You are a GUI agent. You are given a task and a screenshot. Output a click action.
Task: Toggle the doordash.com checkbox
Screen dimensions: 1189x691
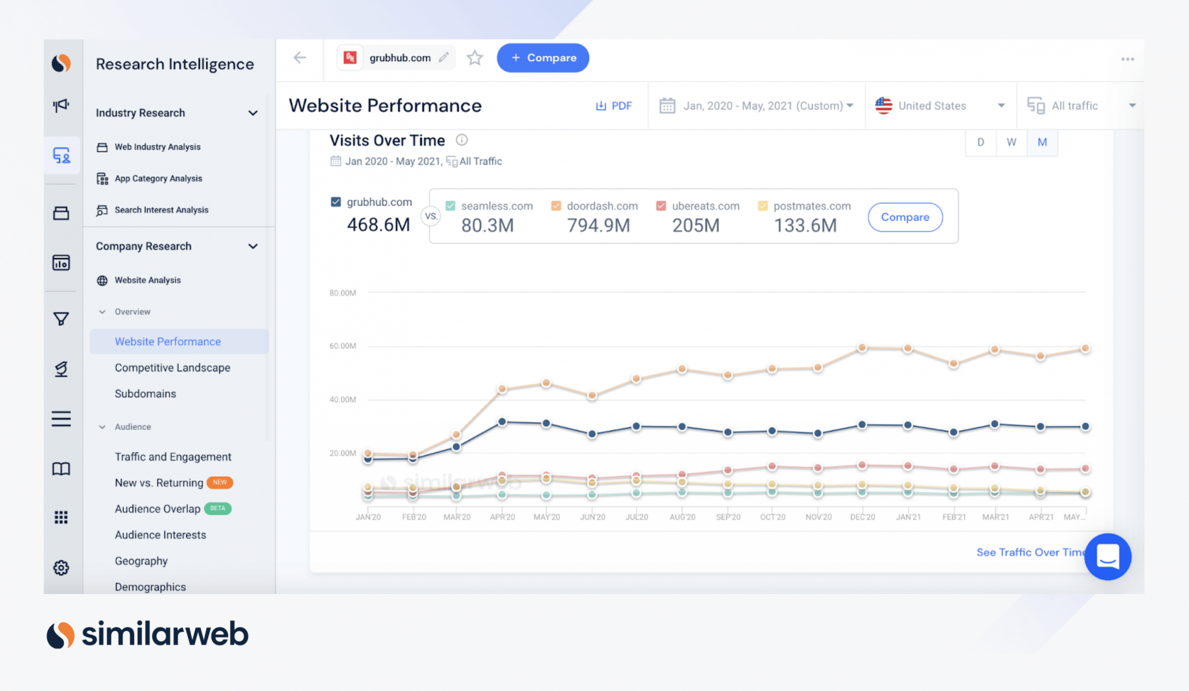coord(556,206)
